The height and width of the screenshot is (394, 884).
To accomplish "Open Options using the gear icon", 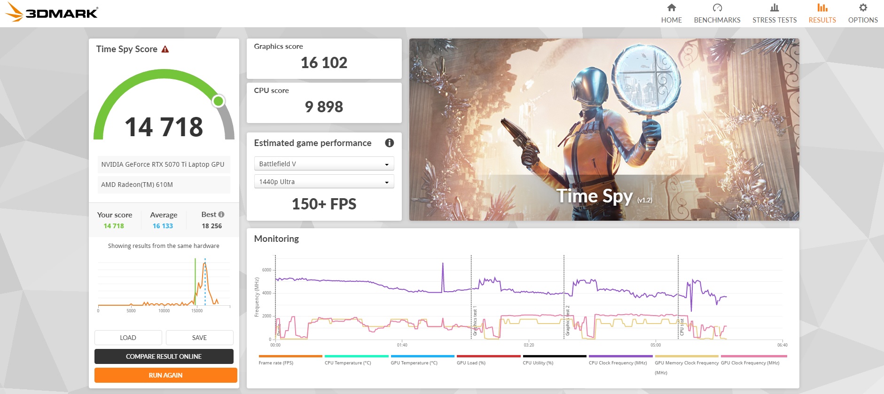I will click(862, 8).
